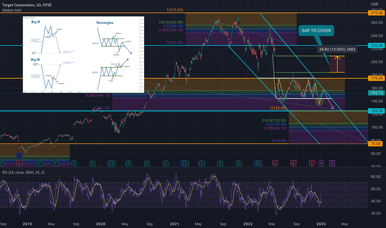The image size is (386, 228).
Task: Click the GAP TO COVER callout
Action: [x=316, y=31]
